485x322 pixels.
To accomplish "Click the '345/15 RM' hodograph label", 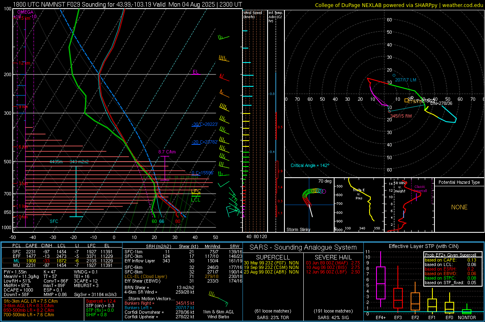I will (401, 116).
